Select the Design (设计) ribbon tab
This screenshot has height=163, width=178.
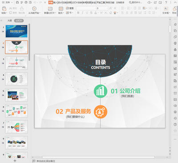(60, 2)
